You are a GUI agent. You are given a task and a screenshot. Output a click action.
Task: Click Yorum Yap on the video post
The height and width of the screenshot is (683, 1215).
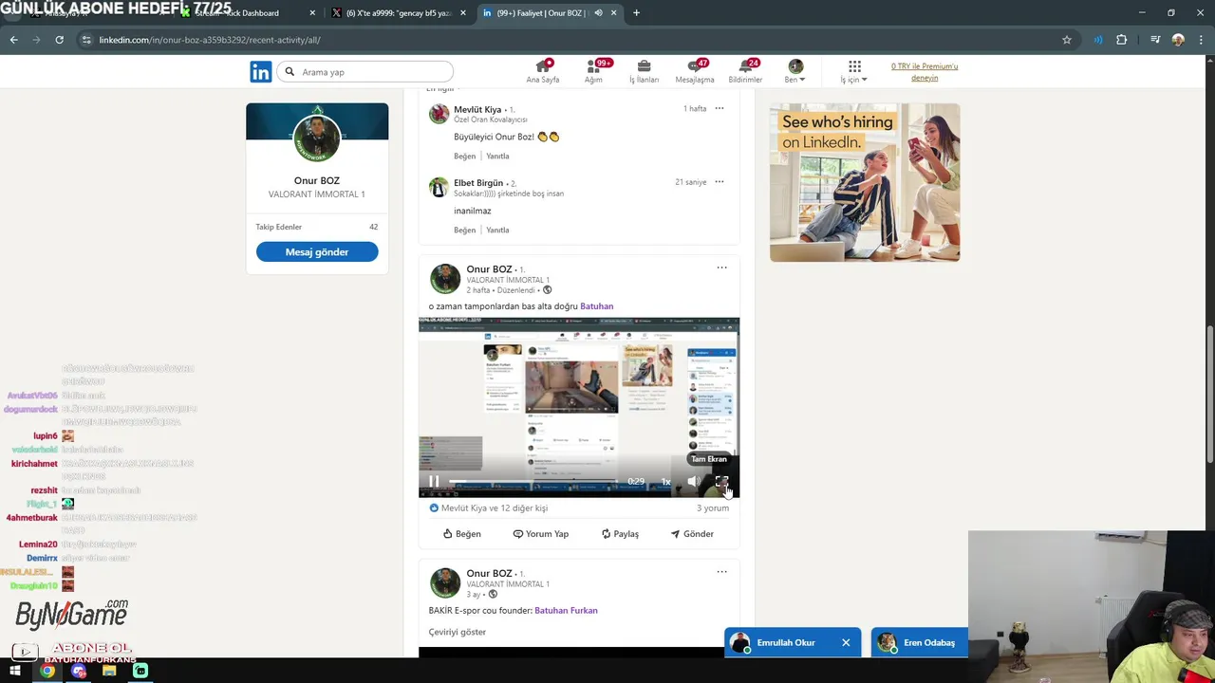coord(541,534)
